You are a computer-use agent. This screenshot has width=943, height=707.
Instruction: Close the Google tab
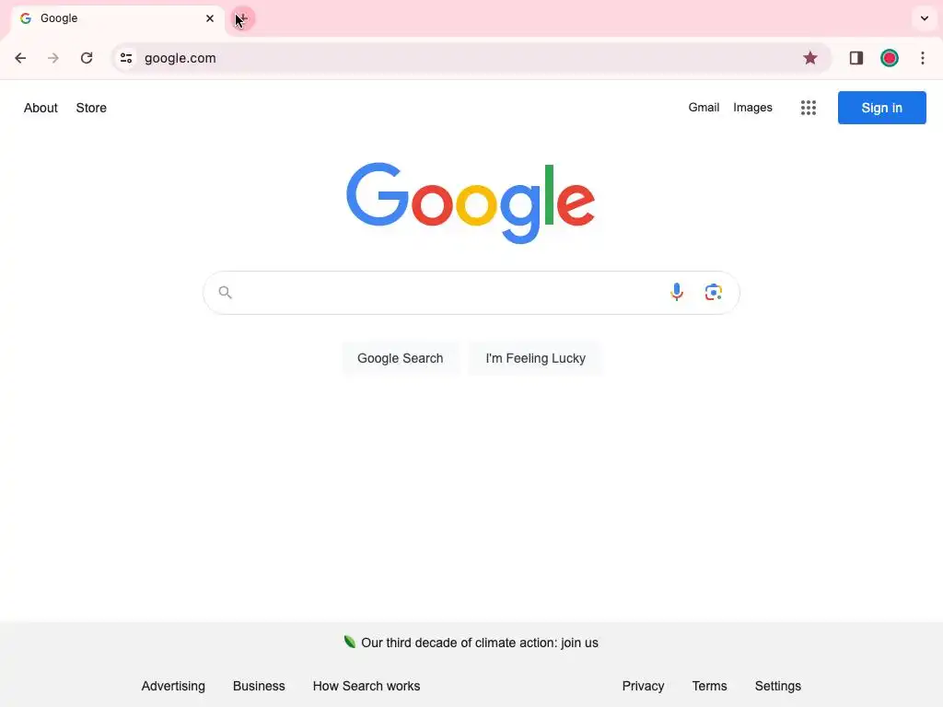(210, 18)
